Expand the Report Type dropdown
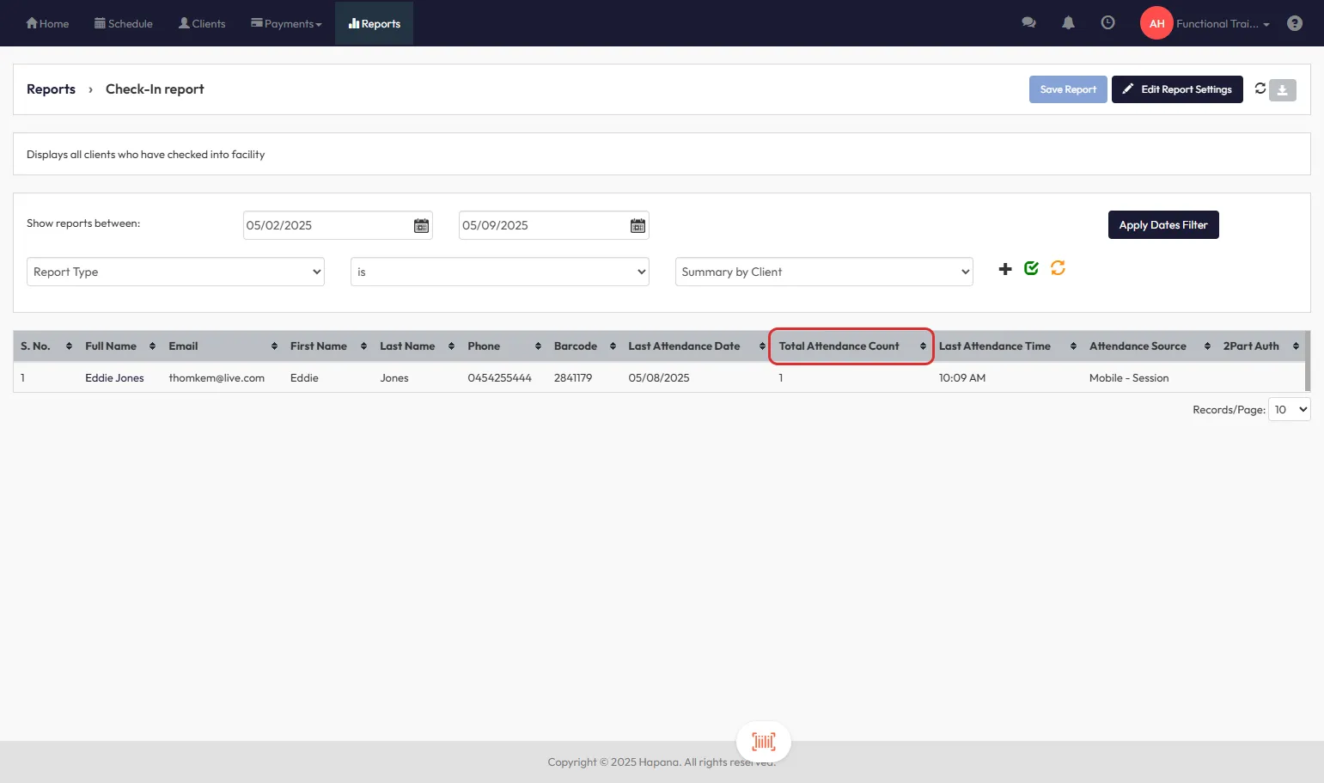Screen dimensions: 1324x783 click(x=175, y=272)
